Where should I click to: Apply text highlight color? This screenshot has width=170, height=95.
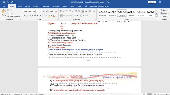pyautogui.click(x=49, y=16)
